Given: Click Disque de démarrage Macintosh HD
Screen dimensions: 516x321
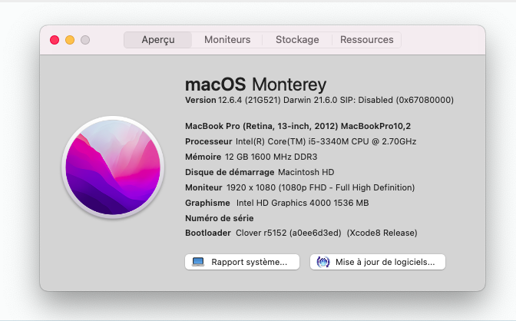Looking at the screenshot, I should tap(260, 172).
